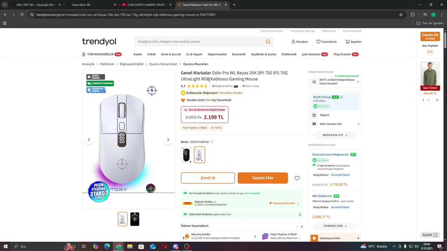Screen dimensions: 447x251
Task: Add product to favorites with heart icon
Action: pyautogui.click(x=297, y=178)
